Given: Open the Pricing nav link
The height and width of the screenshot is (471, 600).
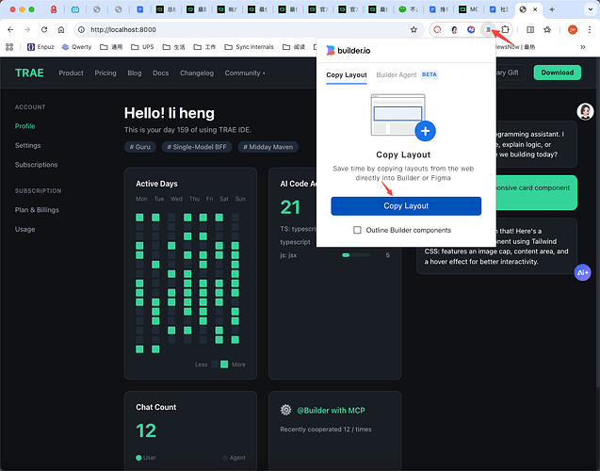Looking at the screenshot, I should pyautogui.click(x=105, y=73).
